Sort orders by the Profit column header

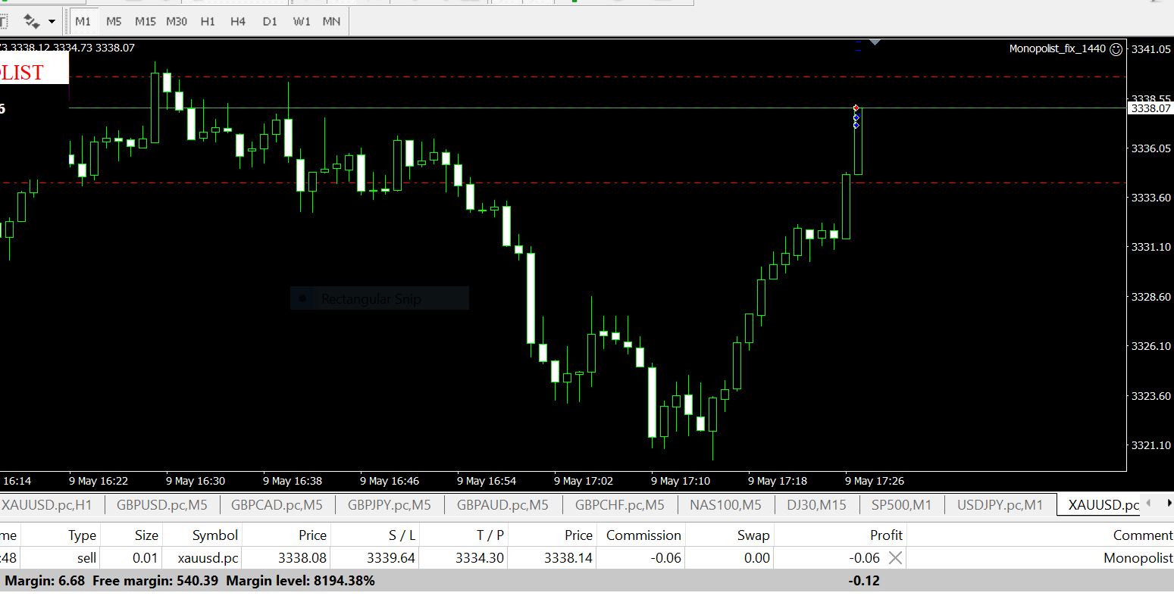coord(885,535)
